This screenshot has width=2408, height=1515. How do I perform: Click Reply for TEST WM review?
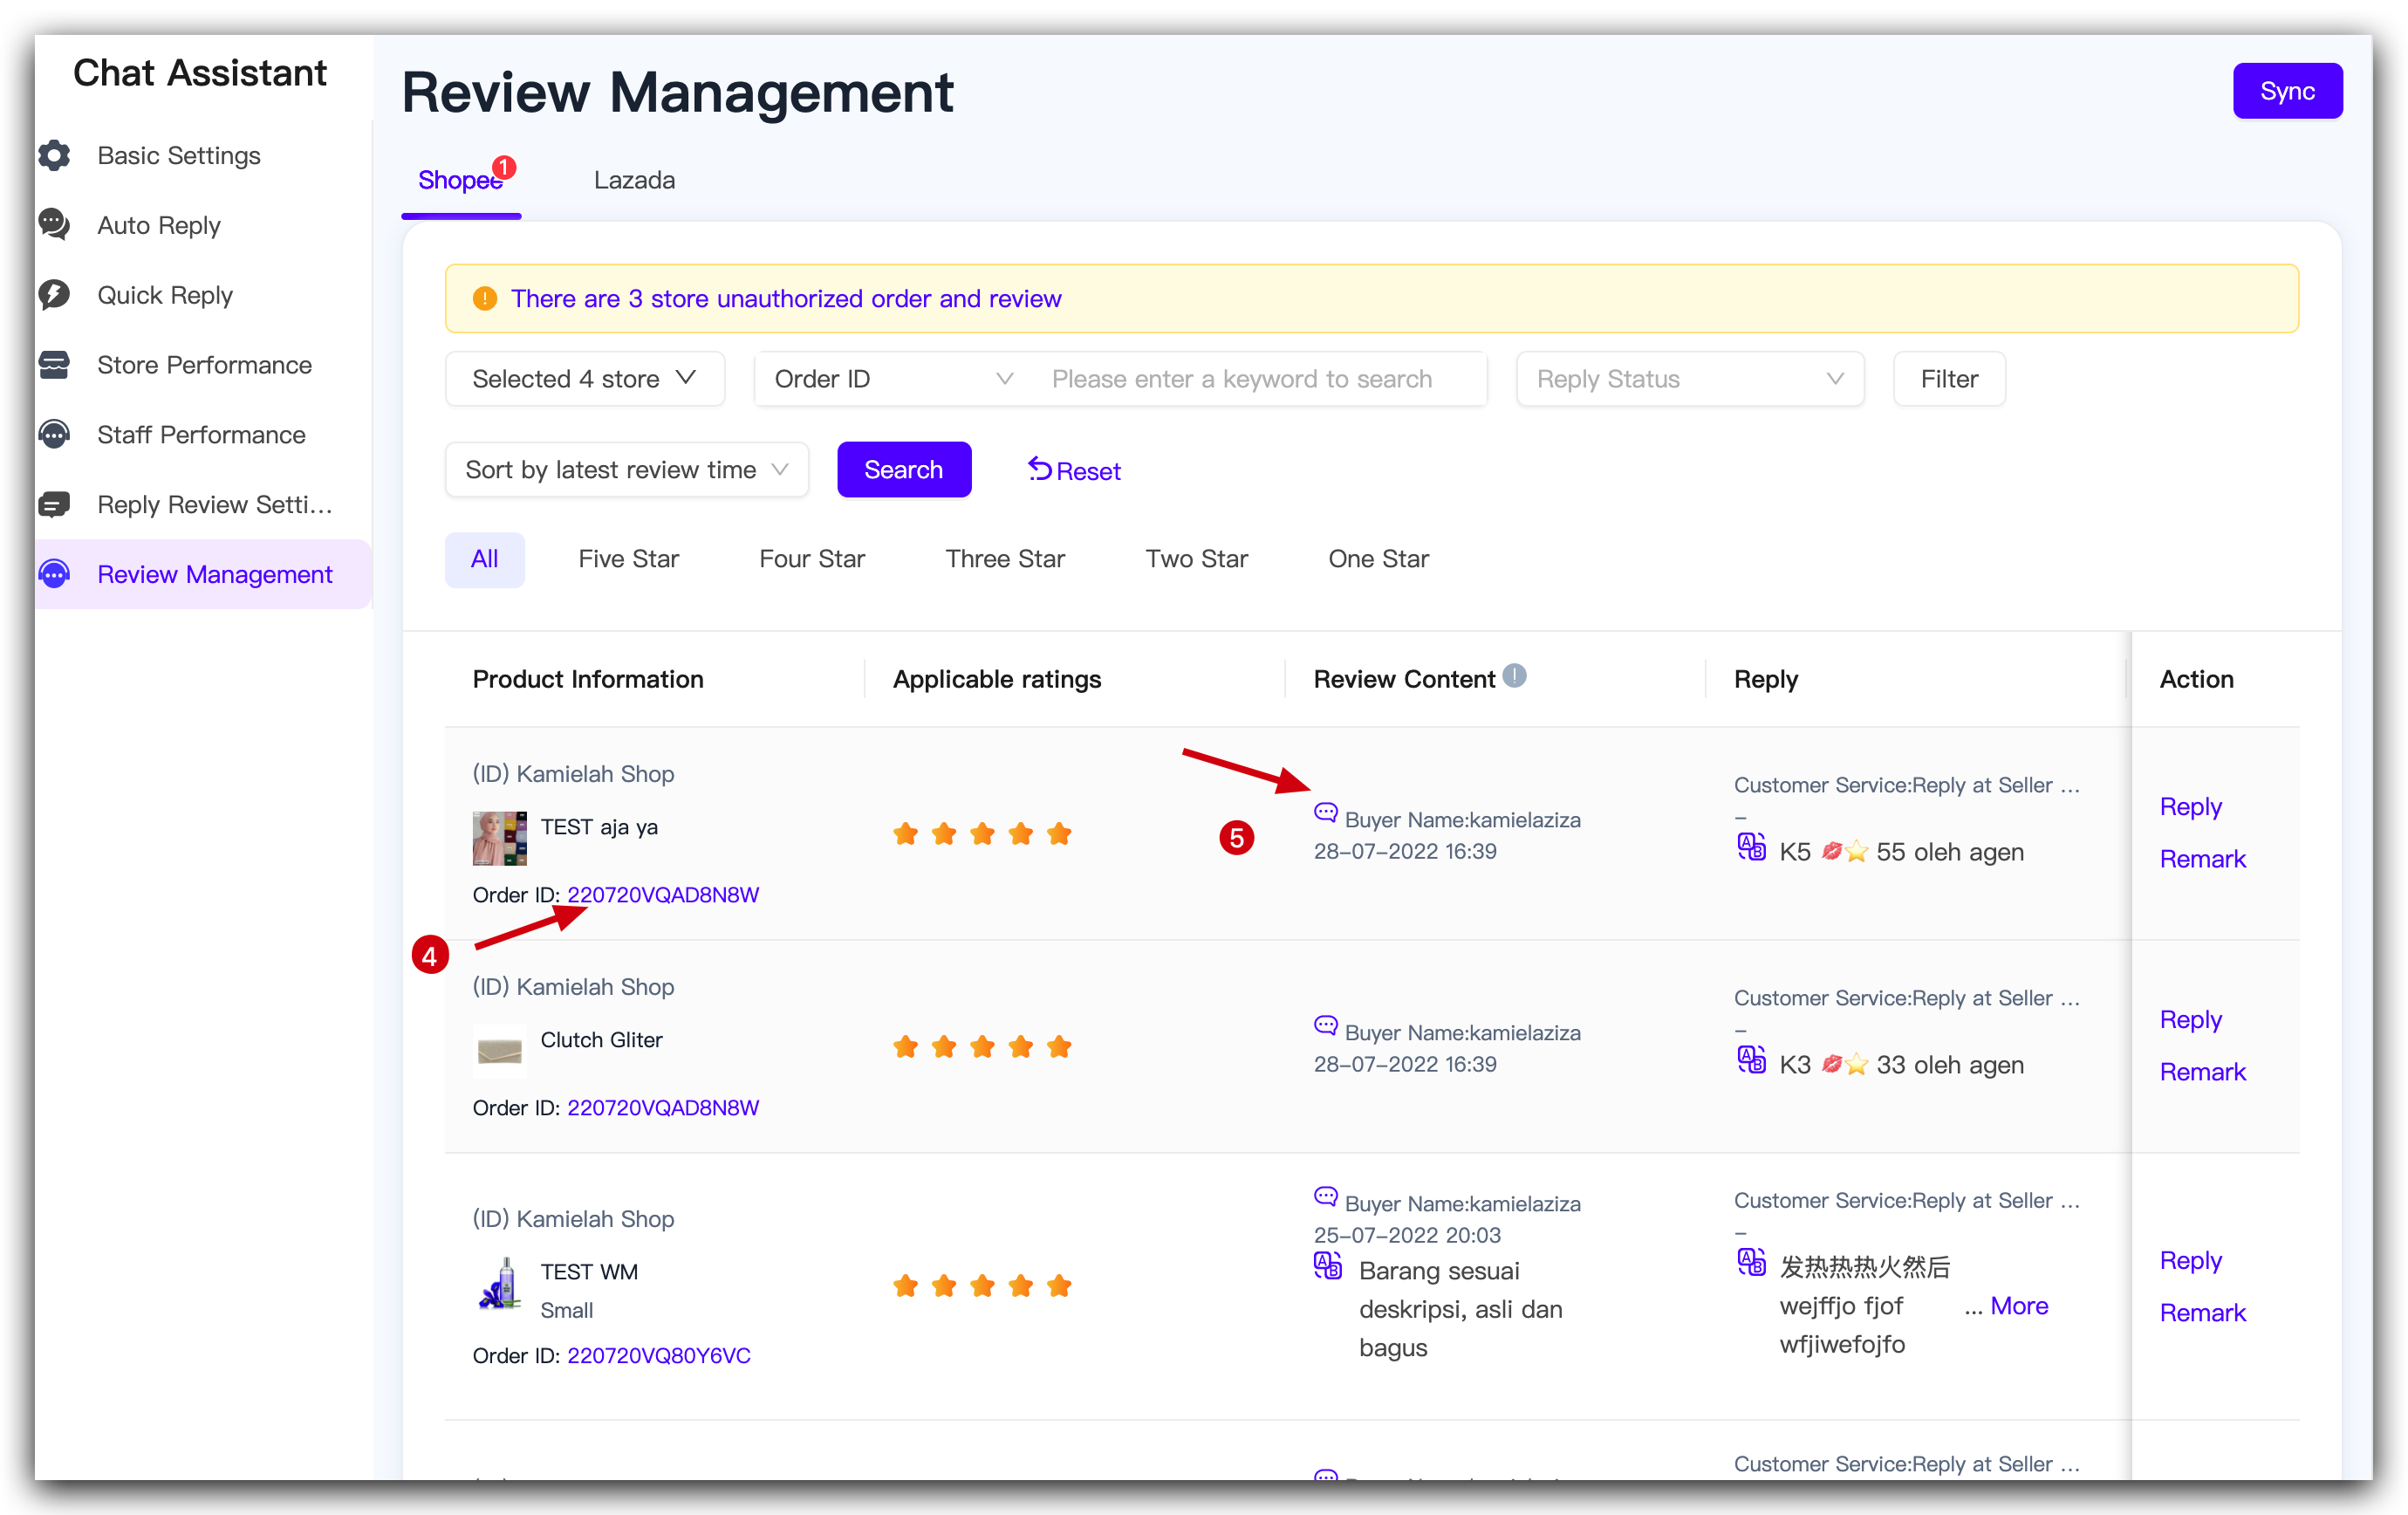click(2190, 1260)
